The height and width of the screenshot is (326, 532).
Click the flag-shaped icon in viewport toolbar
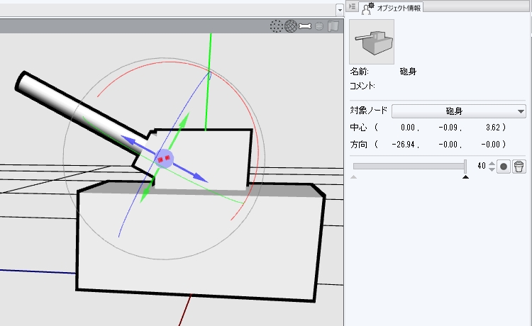point(333,26)
